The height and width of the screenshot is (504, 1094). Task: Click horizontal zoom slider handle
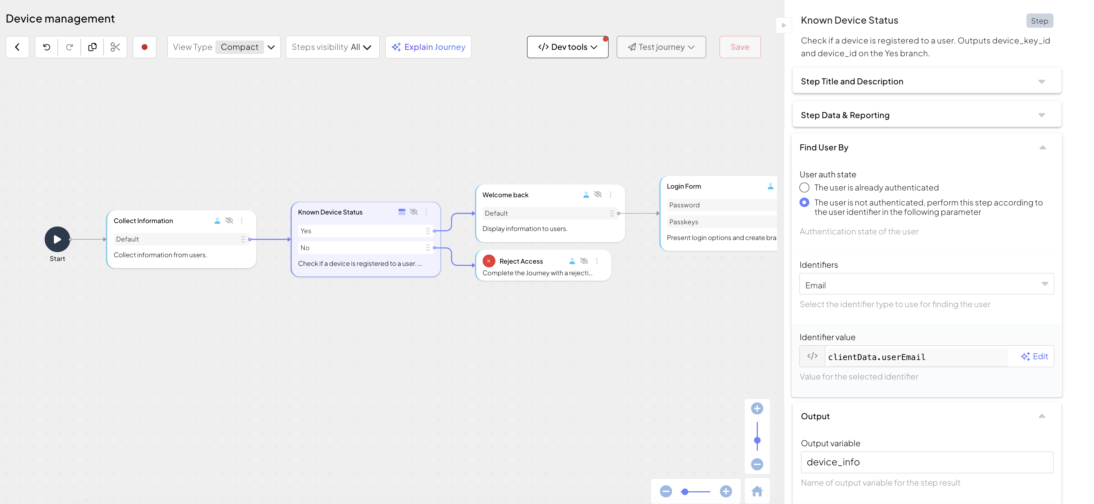coord(685,491)
